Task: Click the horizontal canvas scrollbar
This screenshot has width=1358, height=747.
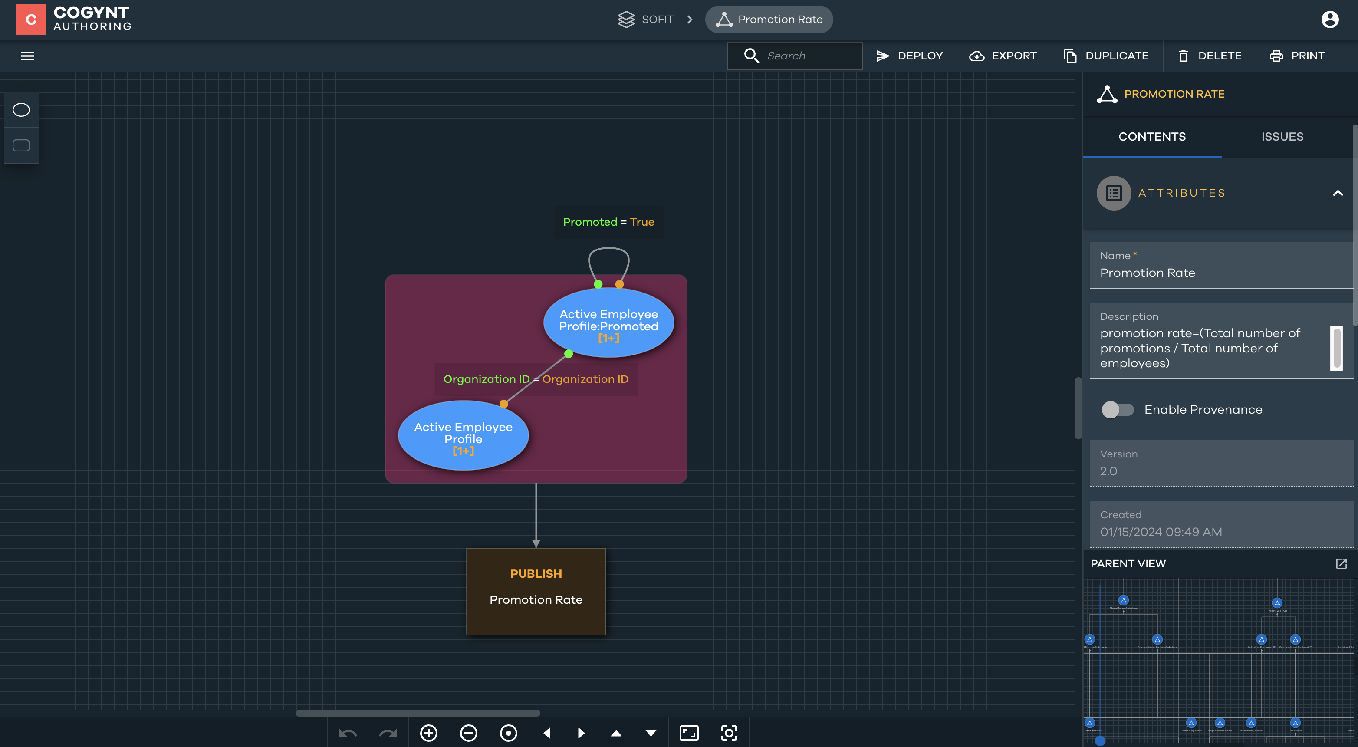Action: point(418,713)
